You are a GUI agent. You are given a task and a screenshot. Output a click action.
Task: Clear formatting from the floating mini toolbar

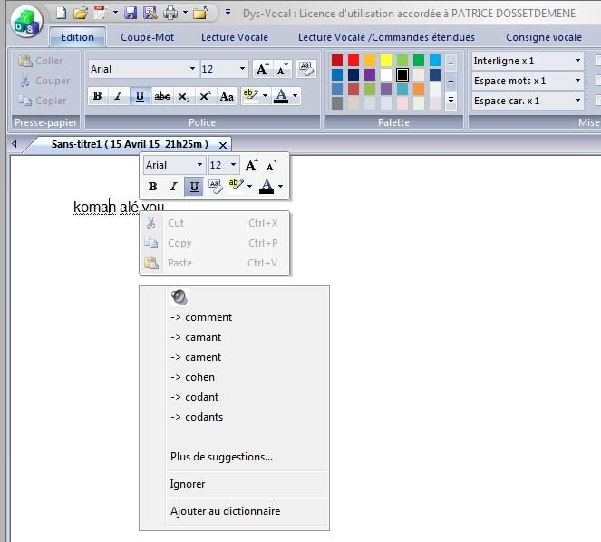click(x=215, y=187)
